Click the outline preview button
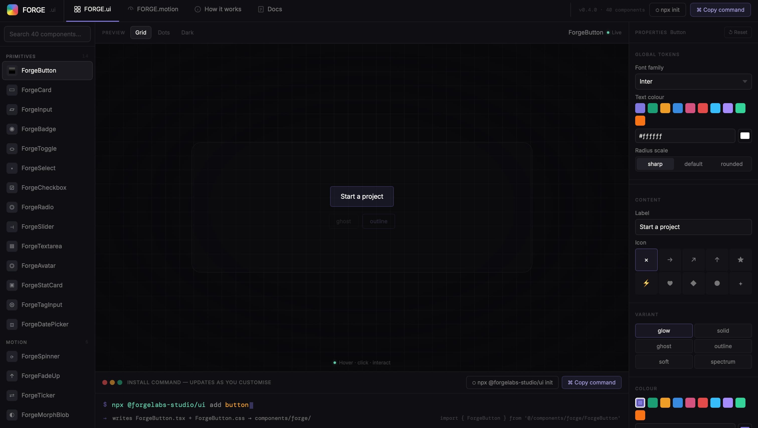The width and height of the screenshot is (758, 428). point(378,221)
